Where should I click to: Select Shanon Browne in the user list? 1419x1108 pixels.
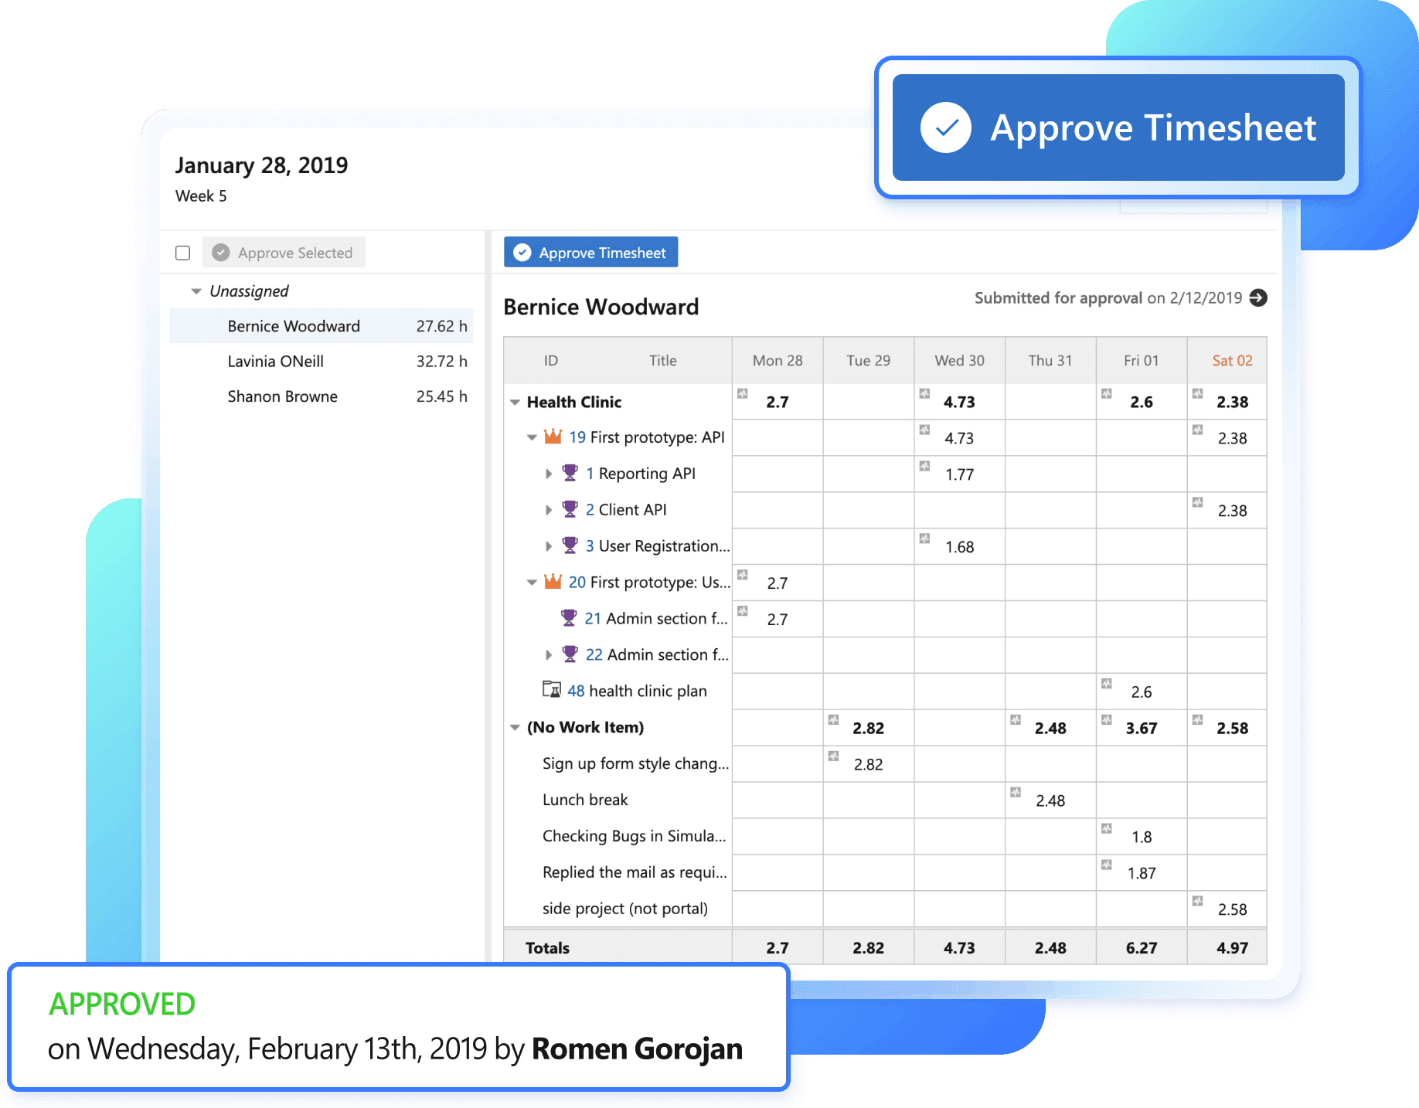(x=322, y=396)
